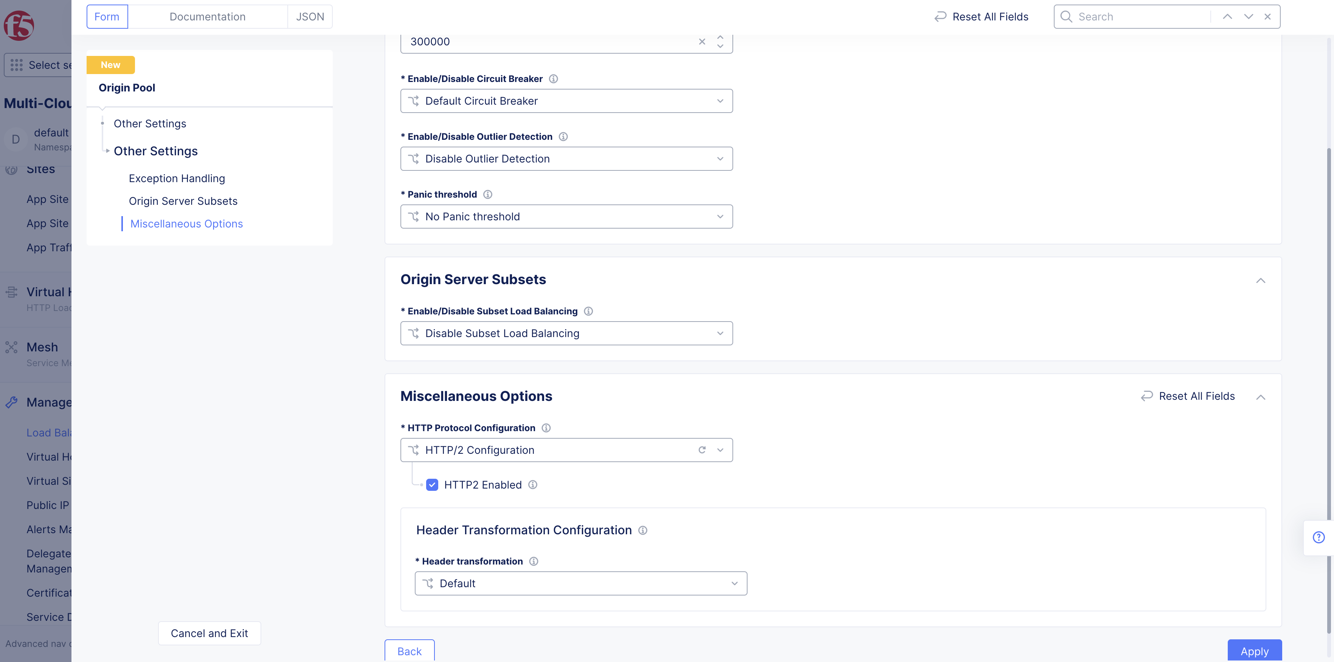Clear the 300000 value with the X icon
1334x662 pixels.
click(702, 42)
